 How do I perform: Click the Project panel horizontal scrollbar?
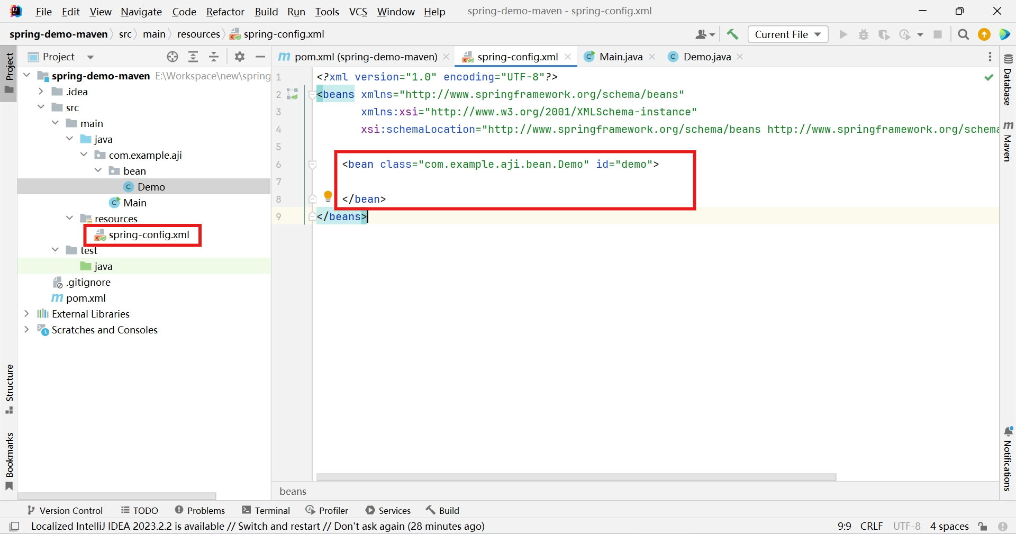tap(116, 496)
